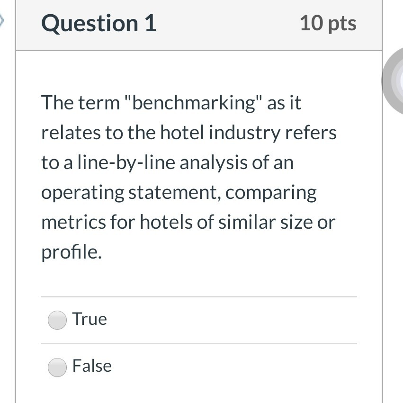
Task: Click the divider line between True and False
Action: pyautogui.click(x=199, y=343)
